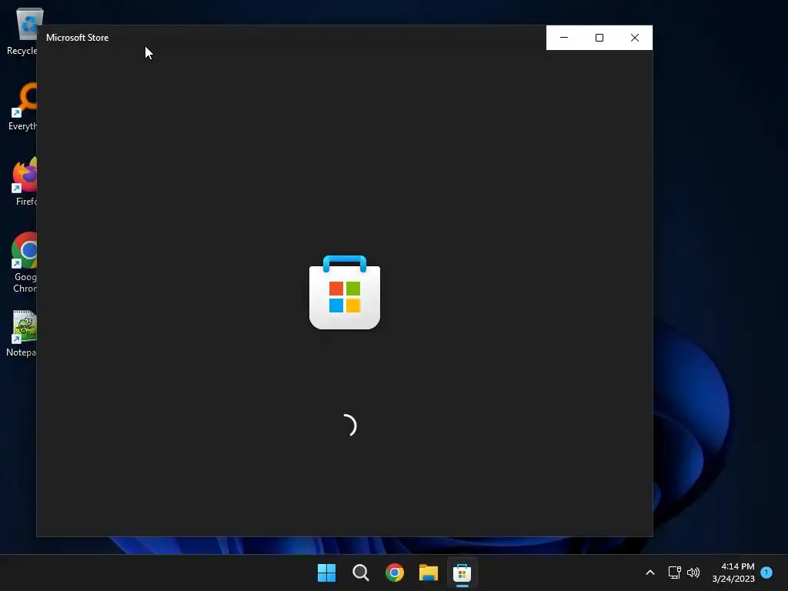This screenshot has height=591, width=788.
Task: Click the Microsoft Store bag logo
Action: [x=345, y=292]
